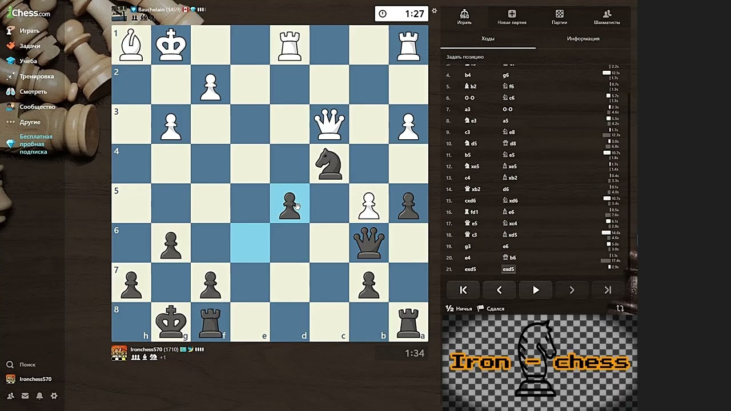Click the highlighted empty e6 square
The width and height of the screenshot is (731, 411).
(x=250, y=243)
